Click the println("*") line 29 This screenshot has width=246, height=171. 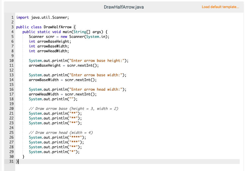(x=54, y=152)
